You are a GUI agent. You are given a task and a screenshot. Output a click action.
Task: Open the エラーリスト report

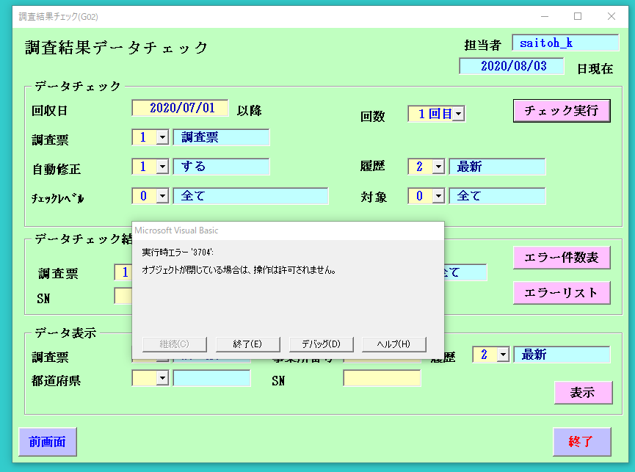click(x=562, y=293)
